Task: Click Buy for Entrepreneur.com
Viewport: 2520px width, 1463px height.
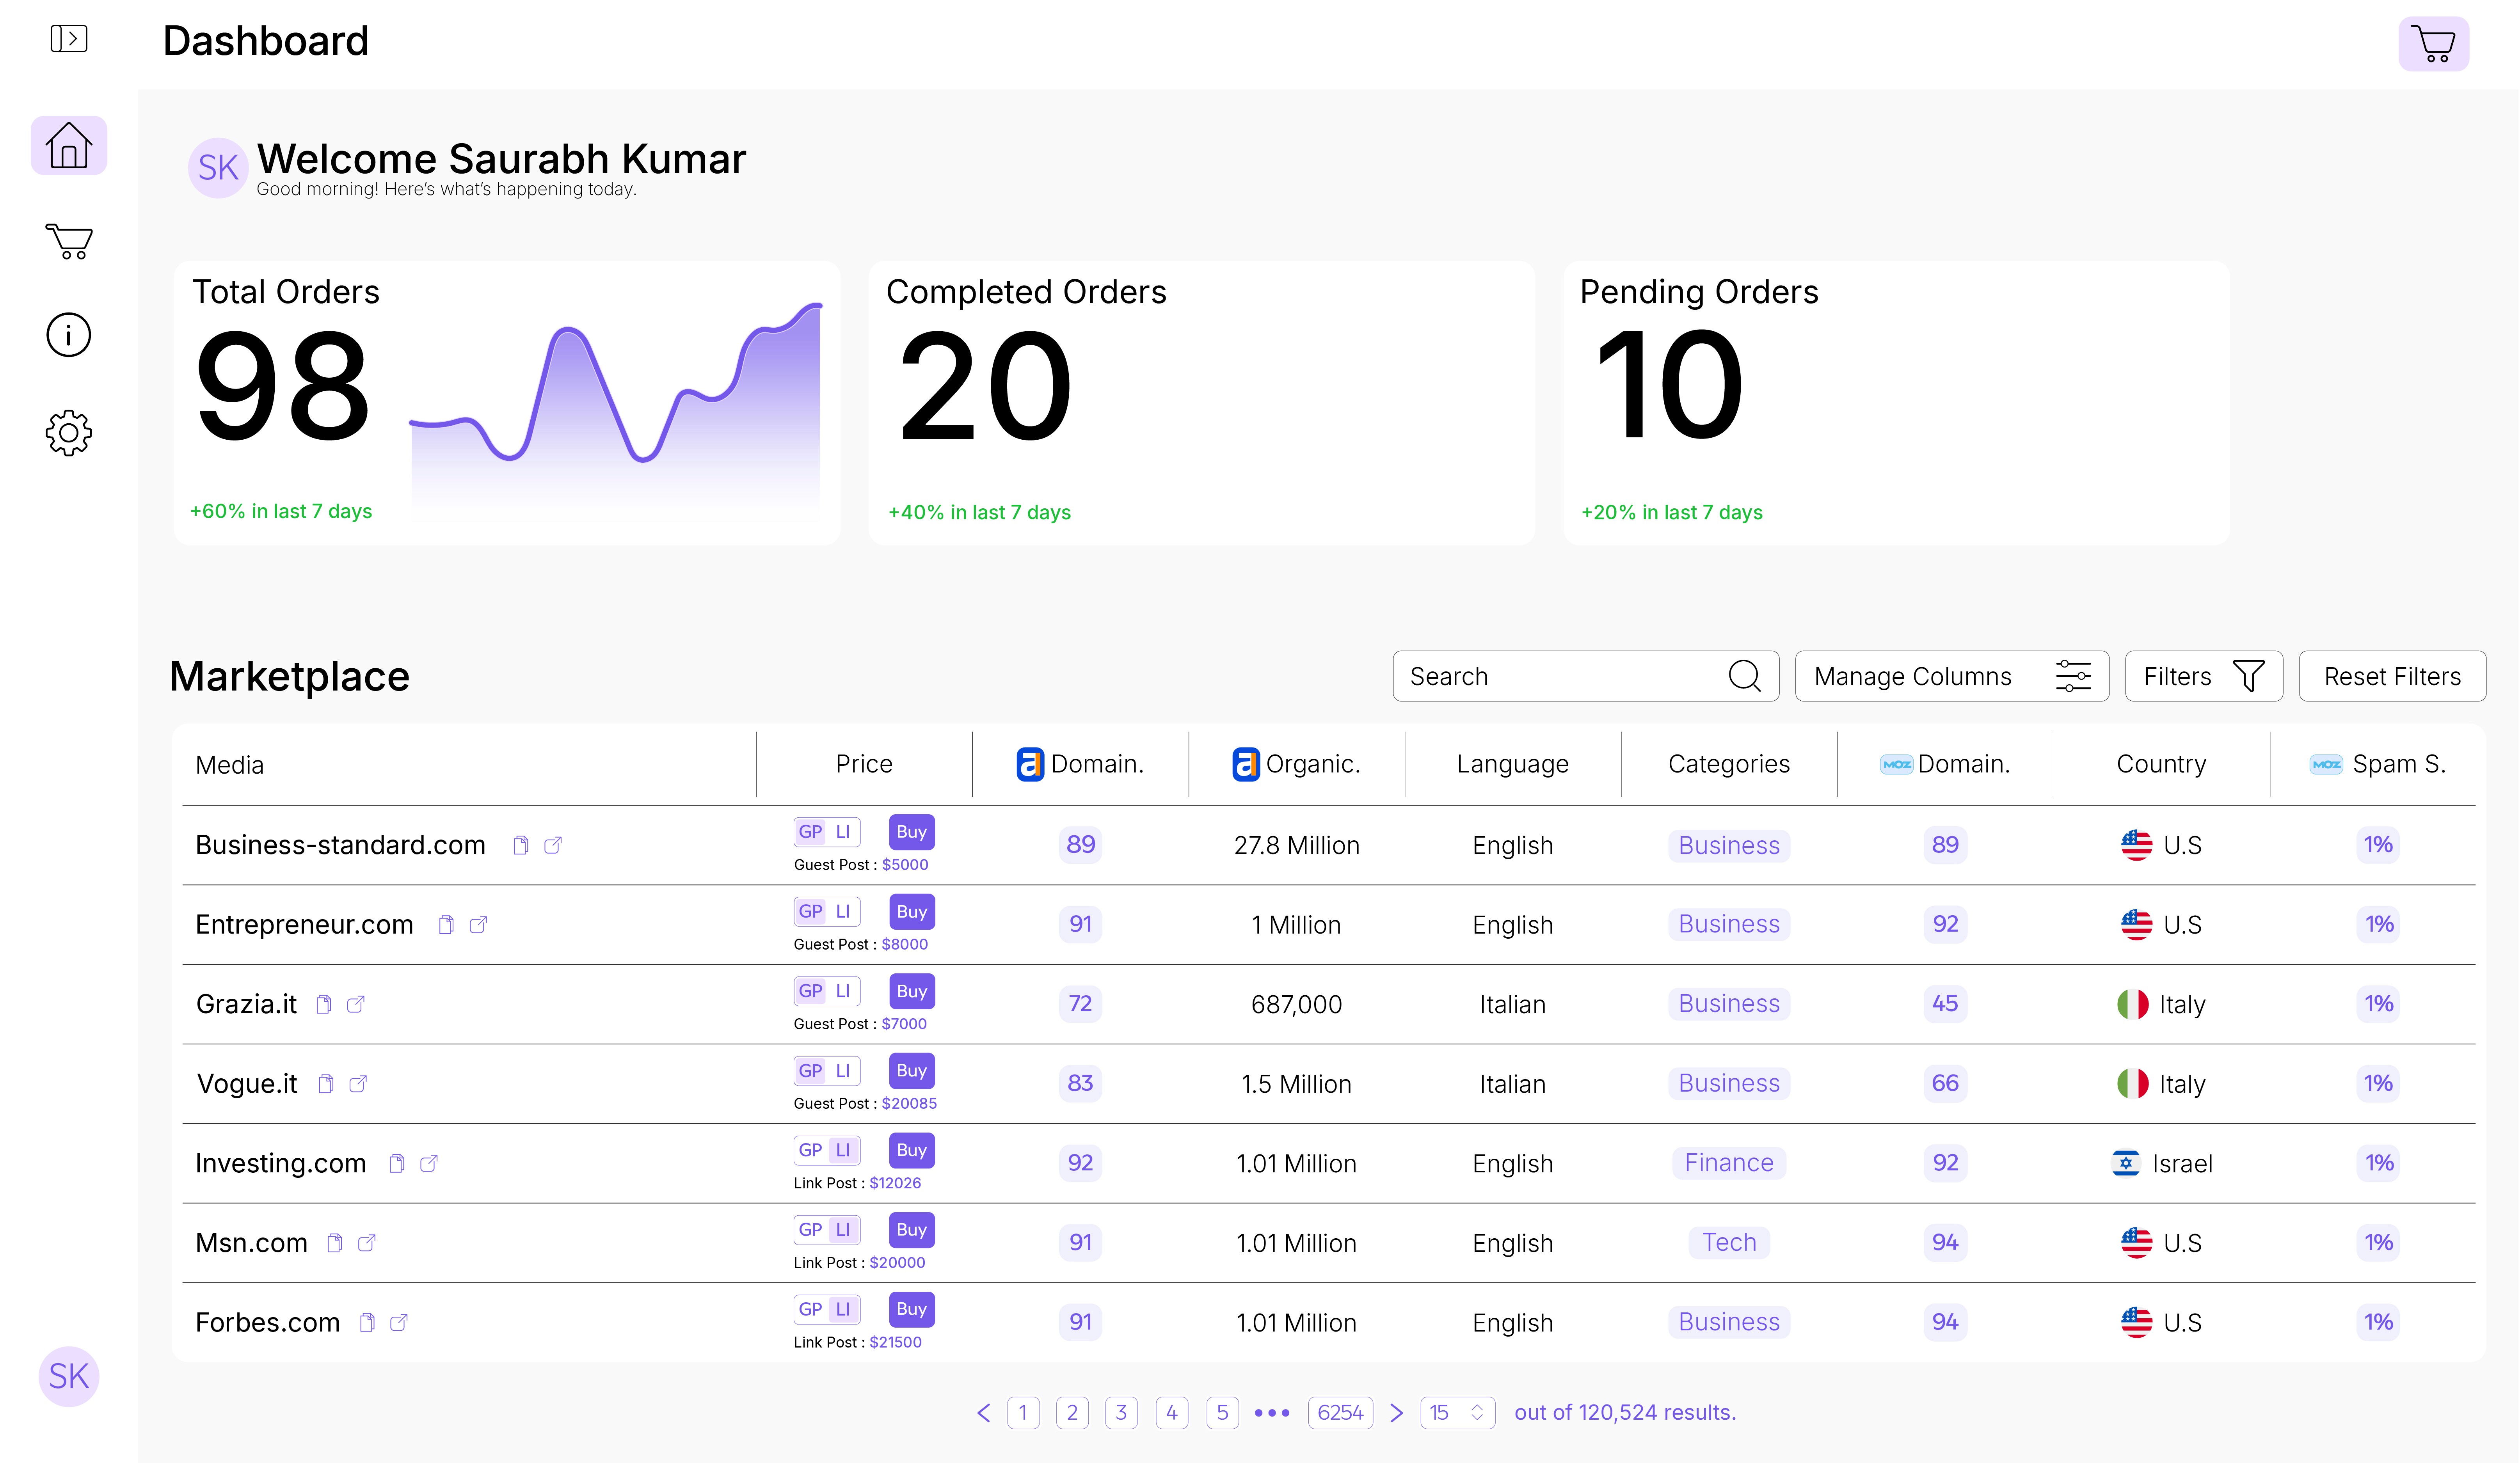Action: click(911, 912)
